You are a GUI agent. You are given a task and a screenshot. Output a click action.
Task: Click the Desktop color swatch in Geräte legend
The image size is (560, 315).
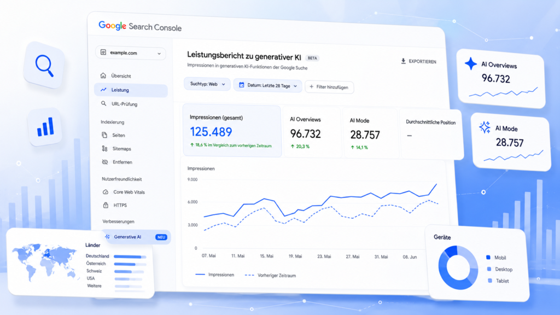coord(489,269)
